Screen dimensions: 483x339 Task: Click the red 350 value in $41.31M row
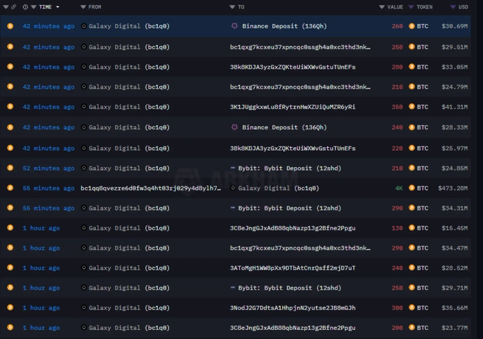click(397, 107)
